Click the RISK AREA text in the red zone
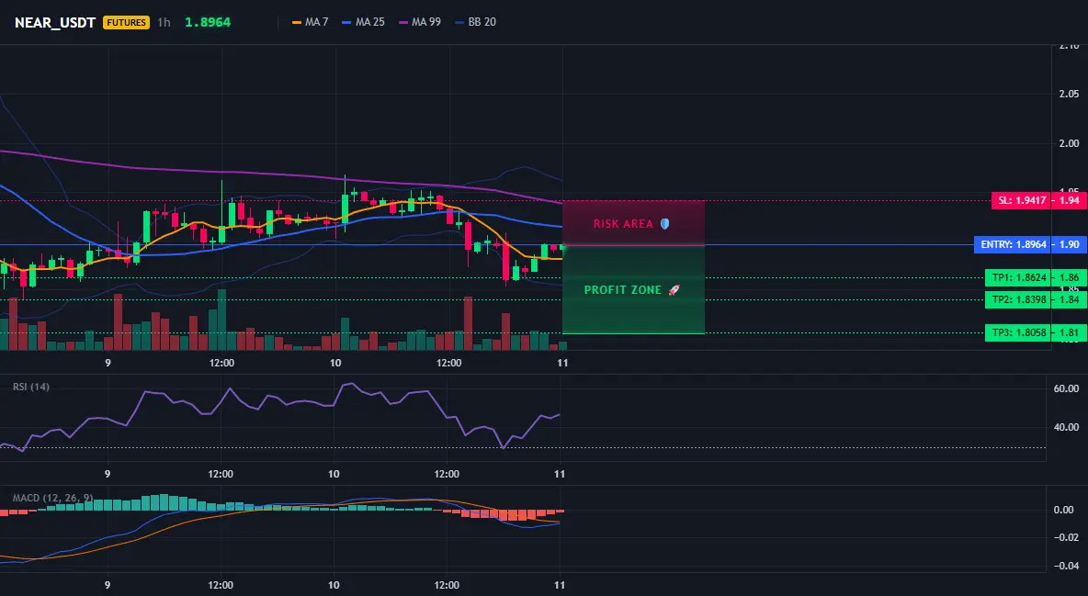This screenshot has height=596, width=1088. click(x=623, y=224)
